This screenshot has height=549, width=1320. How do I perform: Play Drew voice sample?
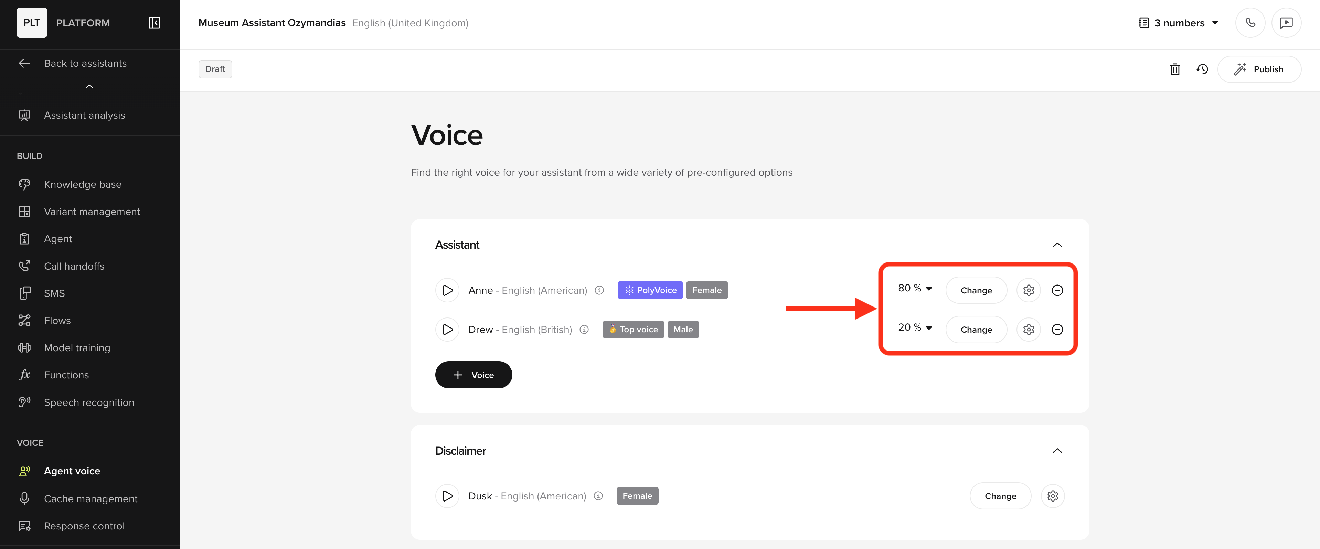[x=447, y=329]
